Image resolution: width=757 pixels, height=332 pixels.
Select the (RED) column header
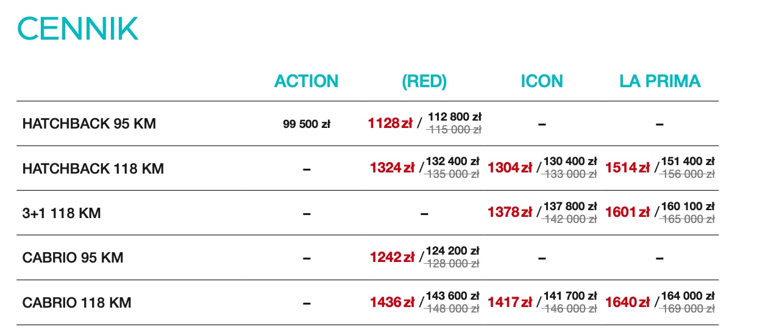(424, 81)
